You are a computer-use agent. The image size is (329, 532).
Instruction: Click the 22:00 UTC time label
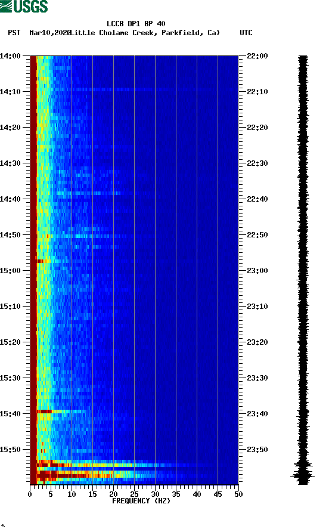click(257, 56)
